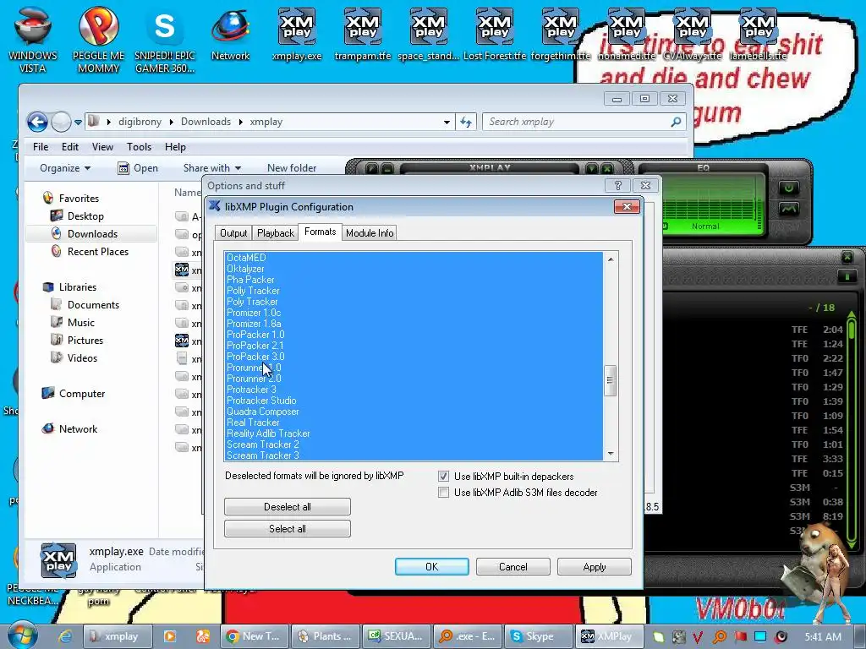Select Computer in the navigation pane
The width and height of the screenshot is (866, 649).
(x=82, y=394)
